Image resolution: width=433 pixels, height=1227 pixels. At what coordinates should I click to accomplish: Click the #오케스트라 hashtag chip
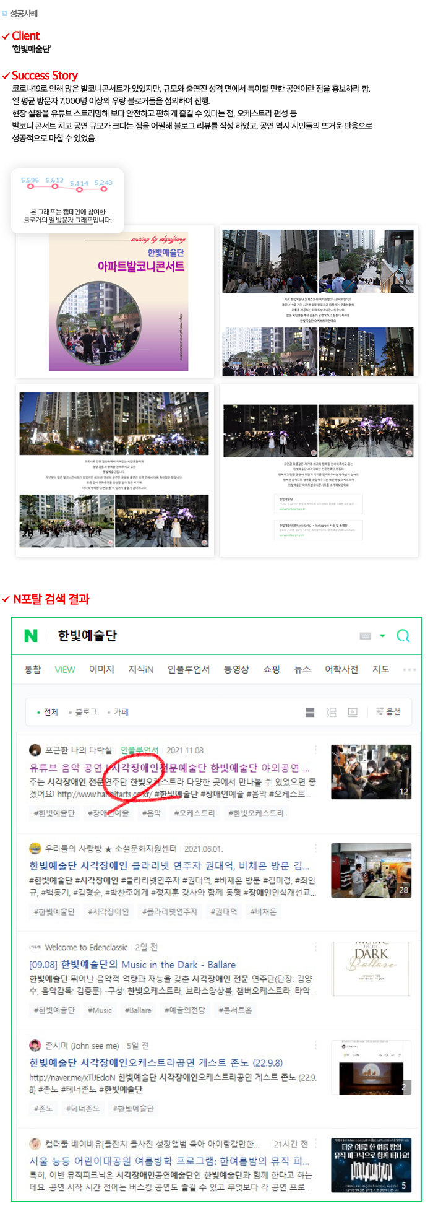pos(195,813)
